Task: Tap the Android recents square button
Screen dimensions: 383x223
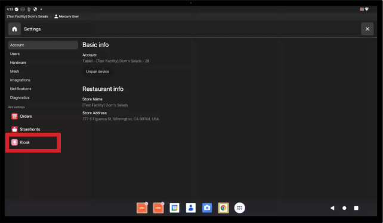Action: coord(356,208)
